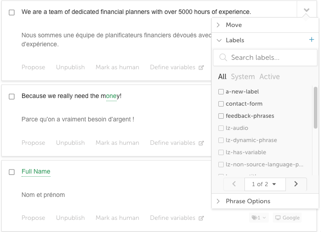This screenshot has width=321, height=232.
Task: Switch to the Active labels tab
Action: point(269,76)
